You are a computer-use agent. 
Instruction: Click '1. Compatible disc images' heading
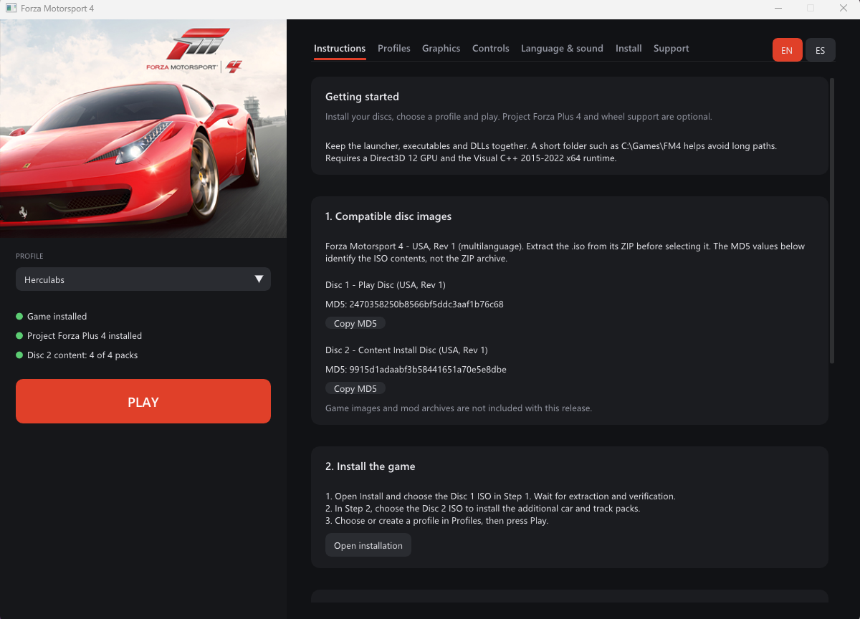point(388,216)
